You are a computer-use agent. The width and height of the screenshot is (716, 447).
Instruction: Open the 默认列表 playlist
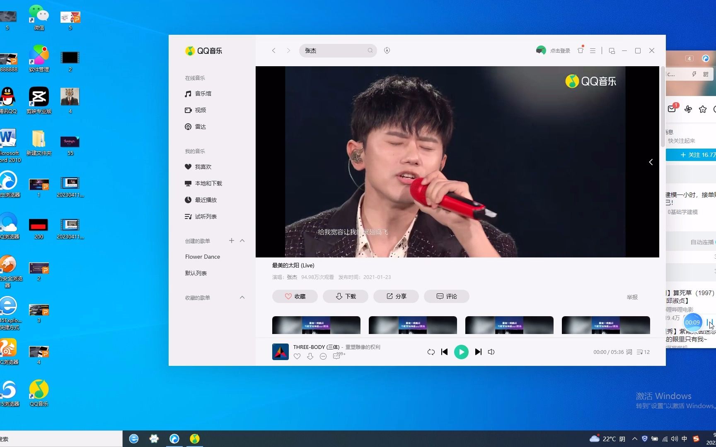coord(196,273)
